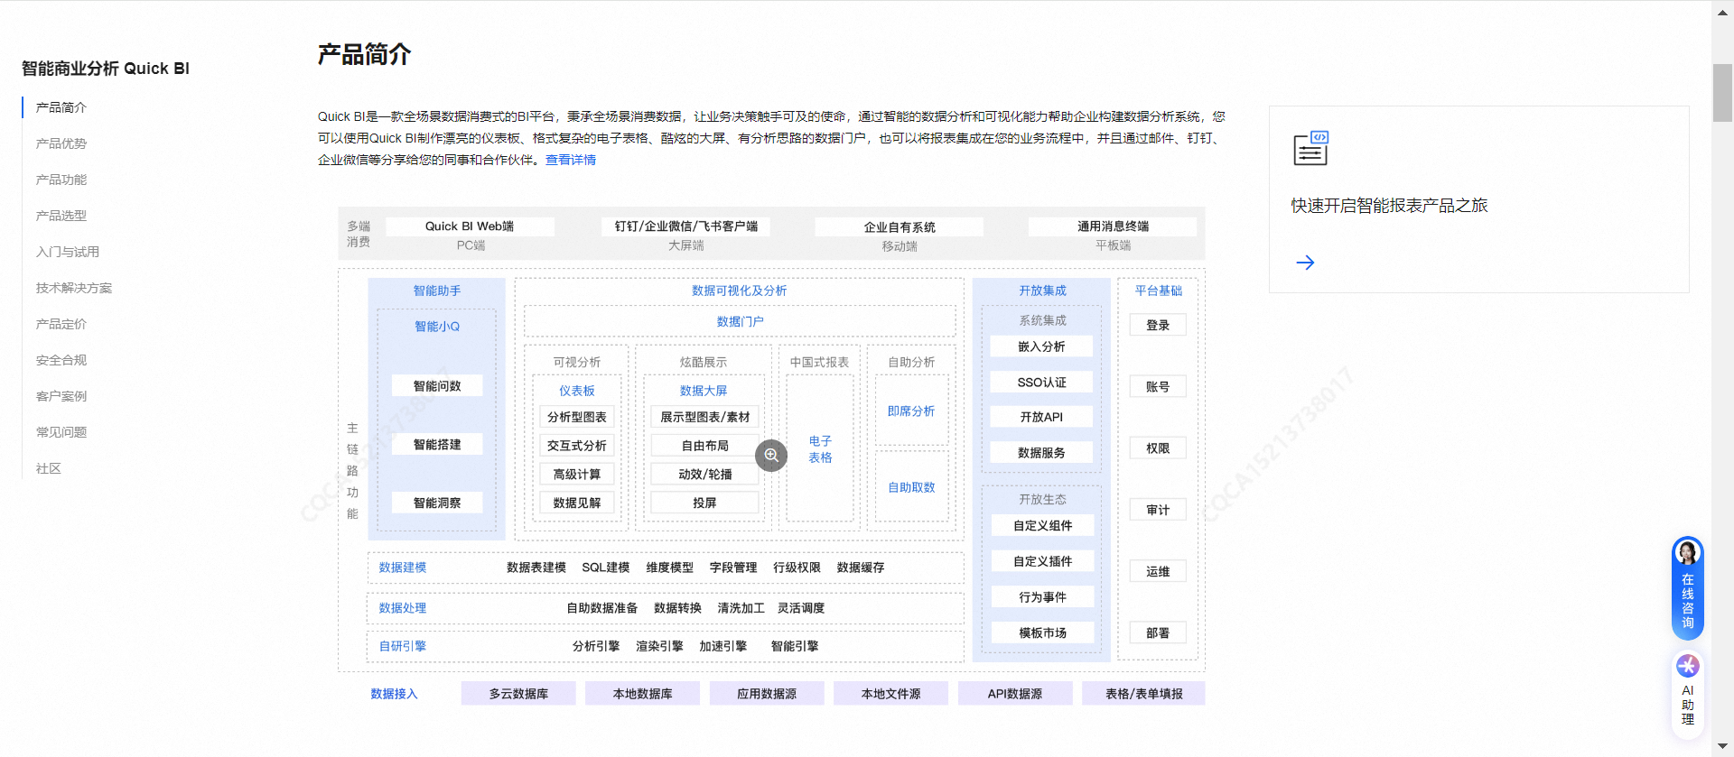Click the page vertical scrollbar thumb
1734x757 pixels.
click(1722, 92)
